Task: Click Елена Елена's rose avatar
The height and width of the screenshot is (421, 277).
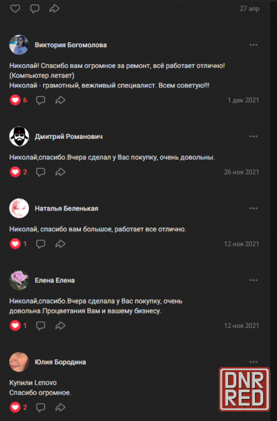Action: pyautogui.click(x=19, y=280)
